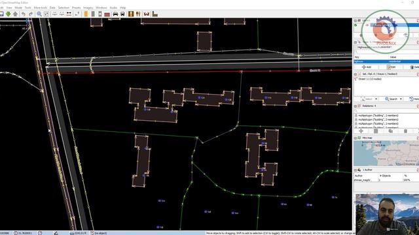Click the Edit tag button

(x=392, y=67)
